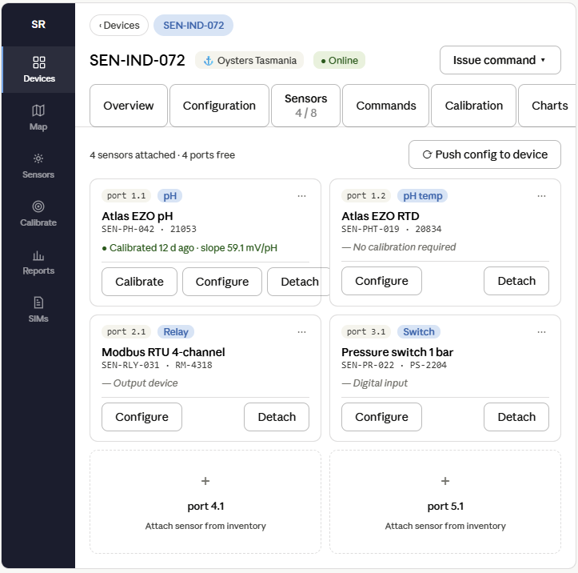Configure the Modbus RTU 4-channel relay

142,417
